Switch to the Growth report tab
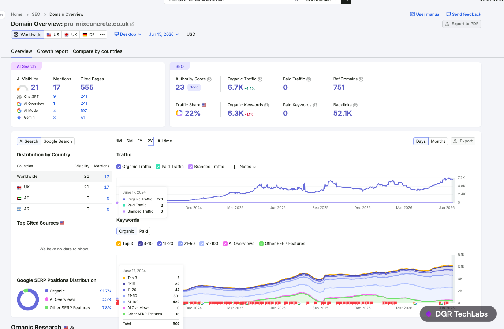This screenshot has width=504, height=329. pyautogui.click(x=52, y=51)
